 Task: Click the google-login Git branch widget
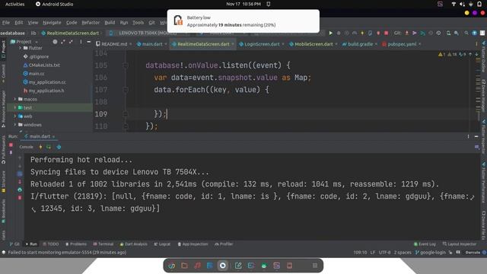[x=431, y=253]
